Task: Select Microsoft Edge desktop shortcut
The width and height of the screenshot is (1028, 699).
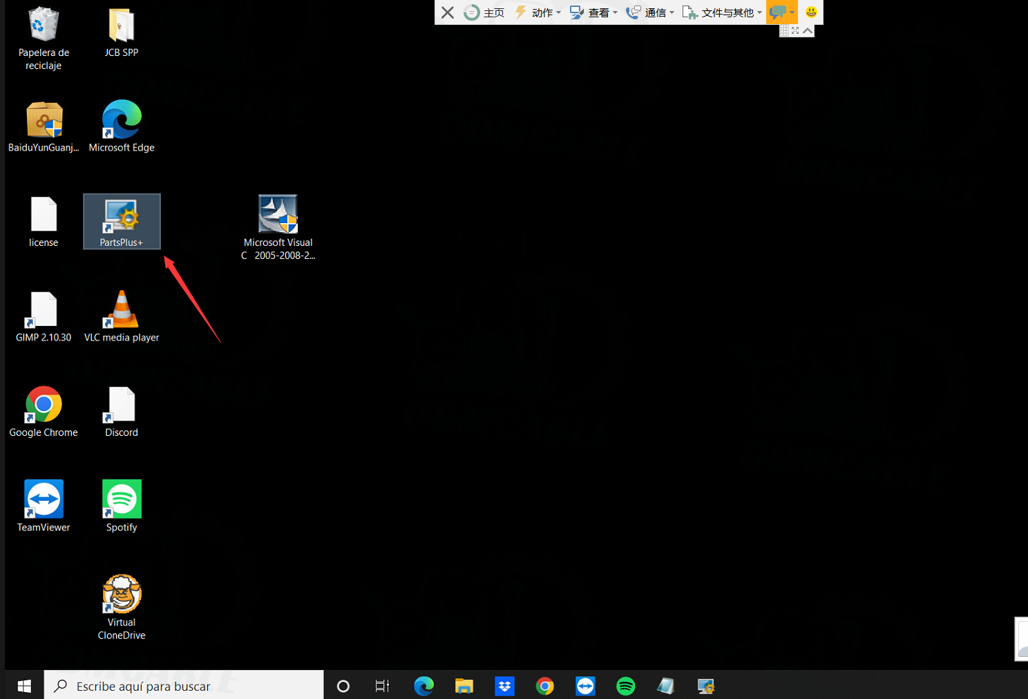Action: click(x=122, y=127)
